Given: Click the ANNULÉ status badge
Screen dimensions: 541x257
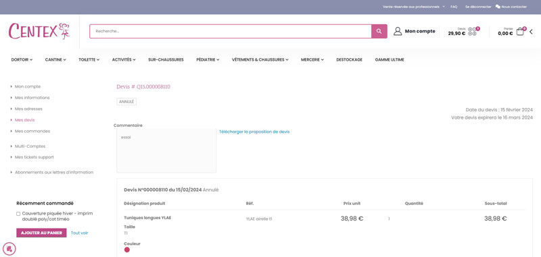Looking at the screenshot, I should pyautogui.click(x=126, y=102).
